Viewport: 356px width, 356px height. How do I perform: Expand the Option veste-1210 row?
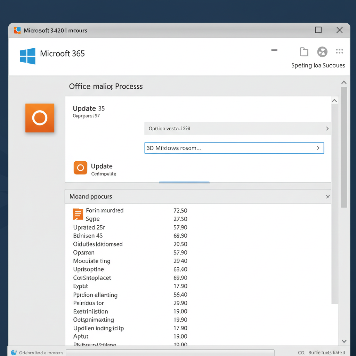pos(238,129)
